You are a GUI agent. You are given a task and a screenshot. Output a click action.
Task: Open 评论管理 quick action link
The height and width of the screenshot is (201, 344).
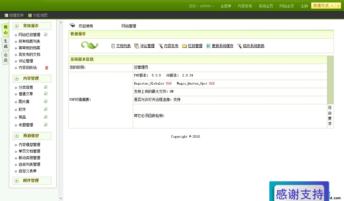coord(148,46)
